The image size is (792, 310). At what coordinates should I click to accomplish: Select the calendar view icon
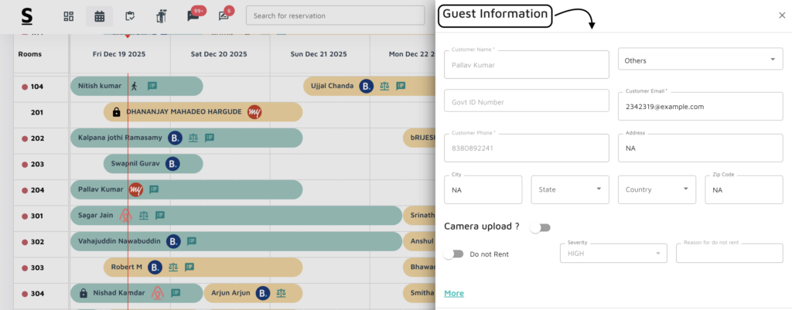click(99, 16)
